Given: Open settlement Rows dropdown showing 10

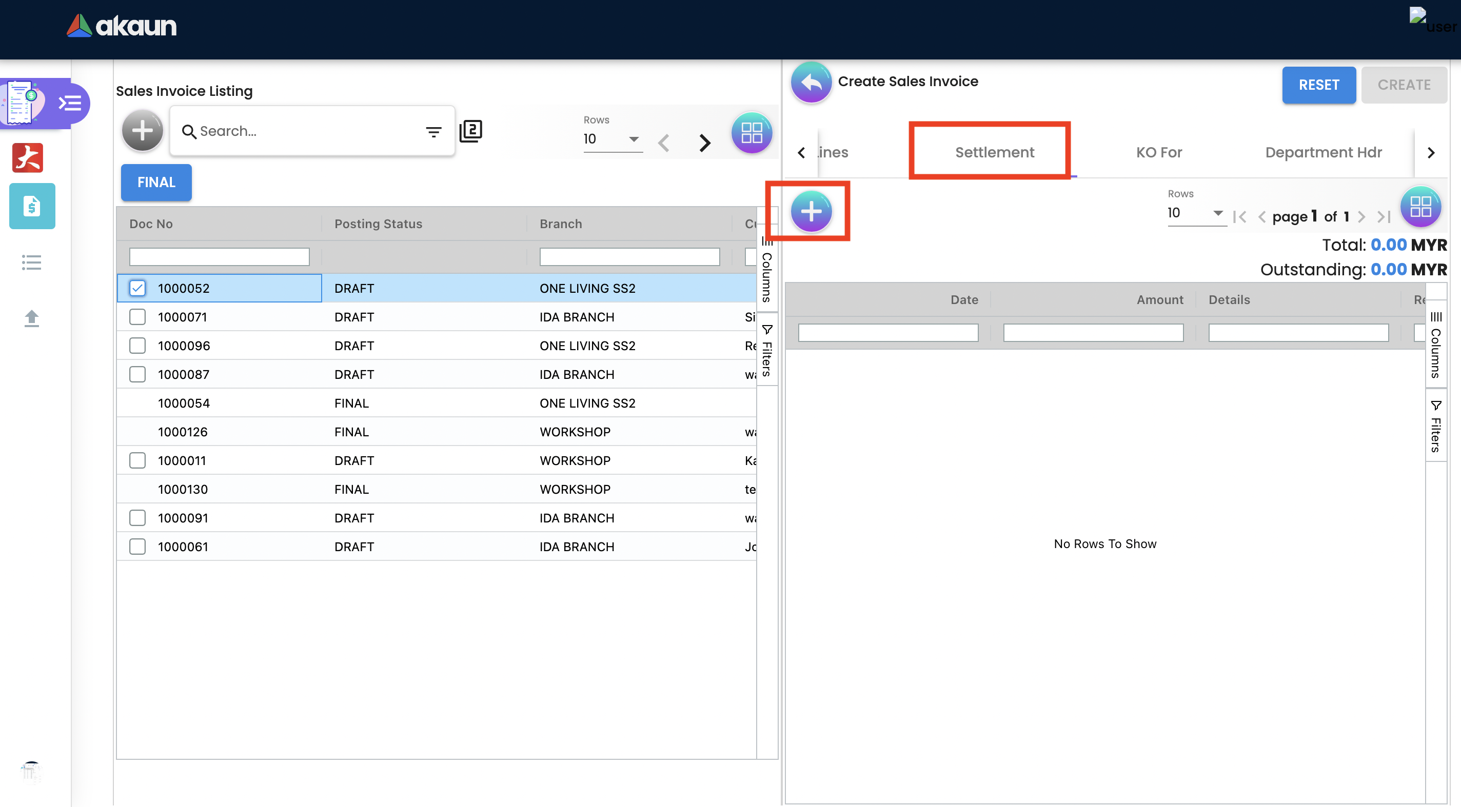Looking at the screenshot, I should pos(1197,213).
